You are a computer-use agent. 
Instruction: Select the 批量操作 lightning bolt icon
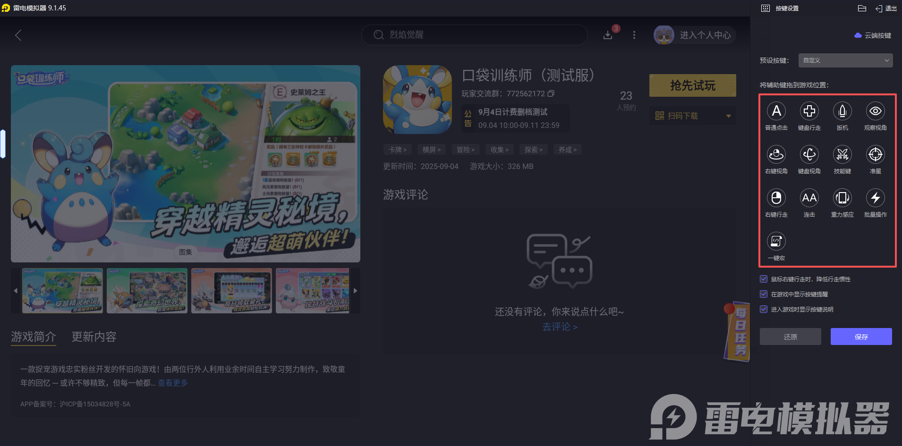point(875,198)
